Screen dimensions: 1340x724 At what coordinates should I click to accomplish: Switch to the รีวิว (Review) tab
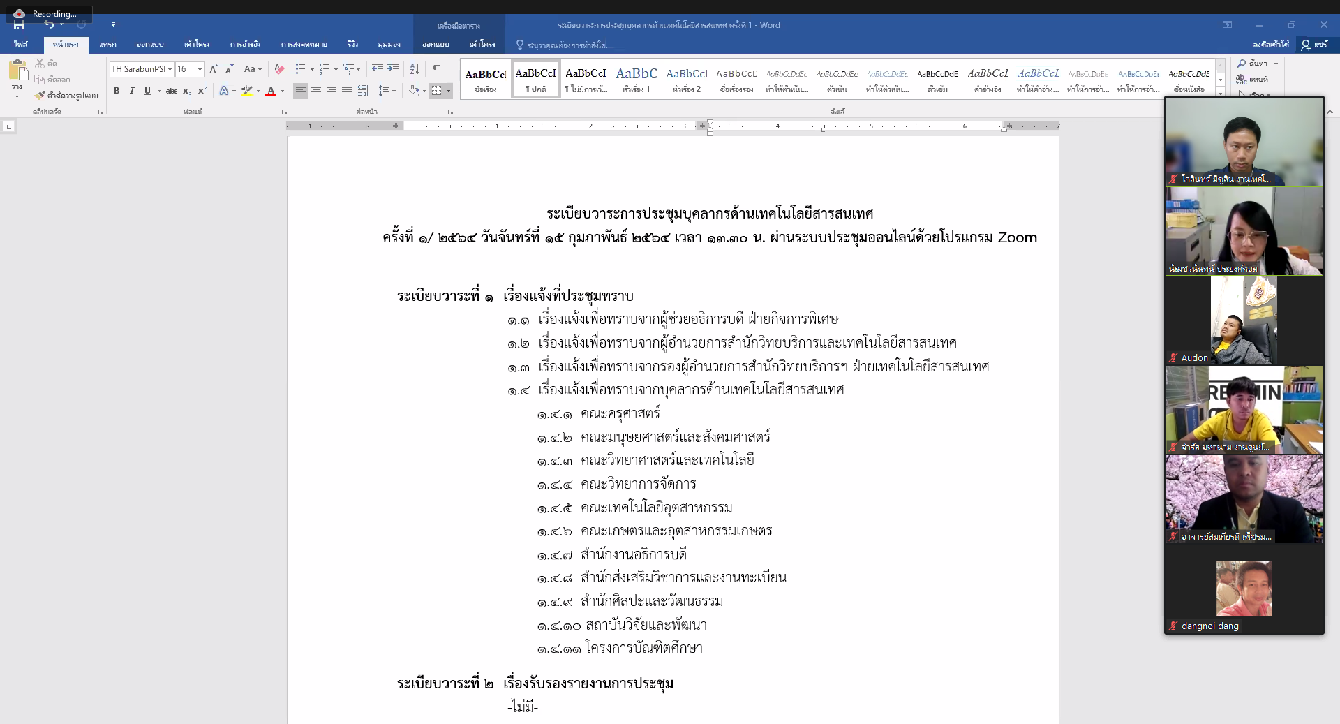[x=352, y=44]
